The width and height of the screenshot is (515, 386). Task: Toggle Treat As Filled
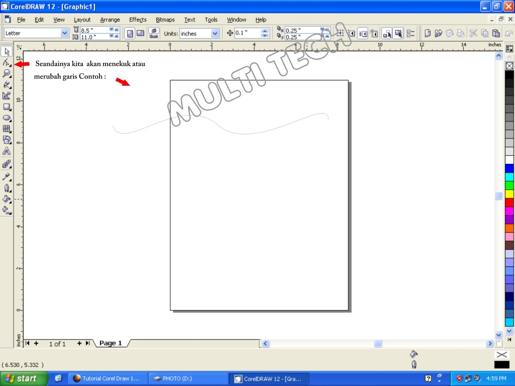398,33
